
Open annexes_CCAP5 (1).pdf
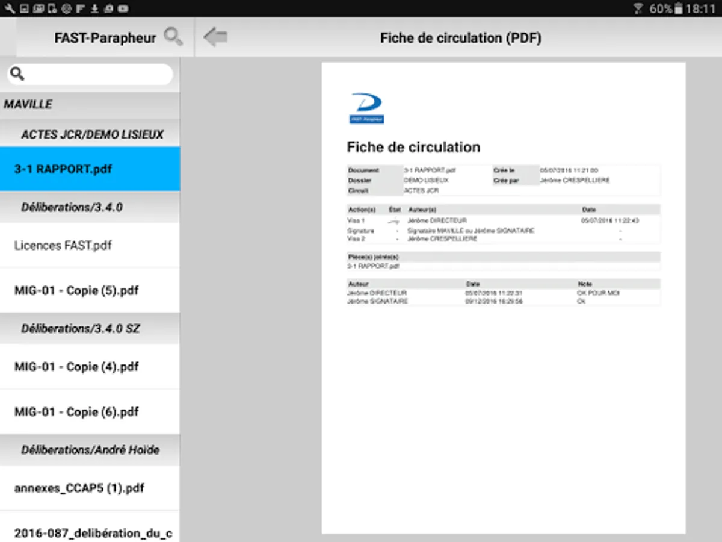90,488
